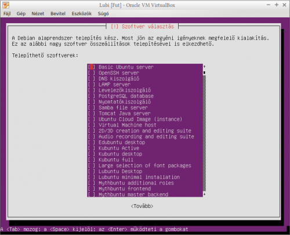Toggle the Kubuntu full checkbox
Image resolution: width=290 pixels, height=235 pixels.
[92, 160]
